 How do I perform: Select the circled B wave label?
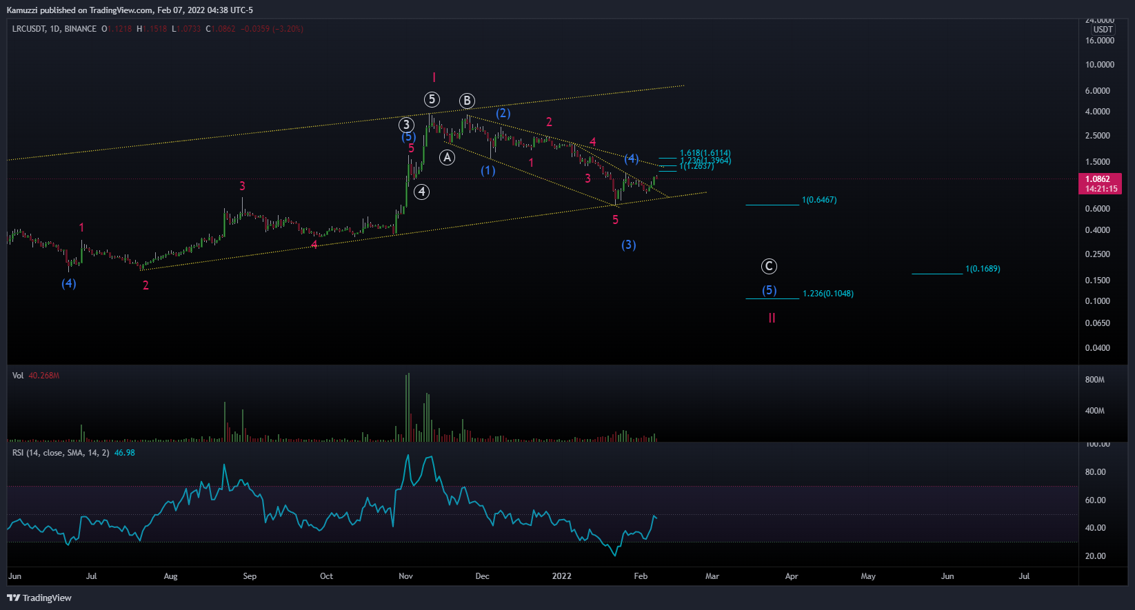[467, 101]
